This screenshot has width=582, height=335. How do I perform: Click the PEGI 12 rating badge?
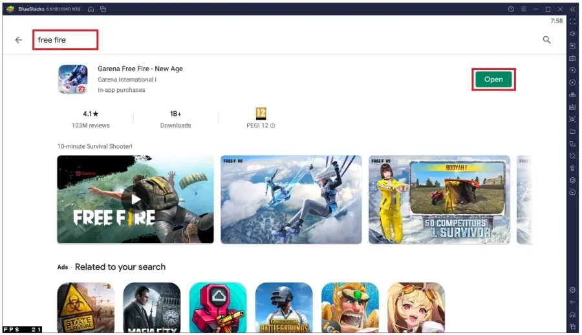pyautogui.click(x=261, y=113)
